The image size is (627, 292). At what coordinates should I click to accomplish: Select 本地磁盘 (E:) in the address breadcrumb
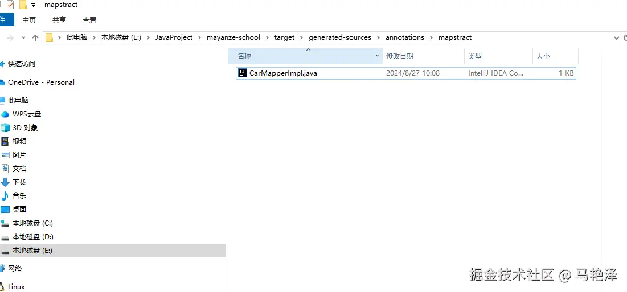tap(121, 37)
